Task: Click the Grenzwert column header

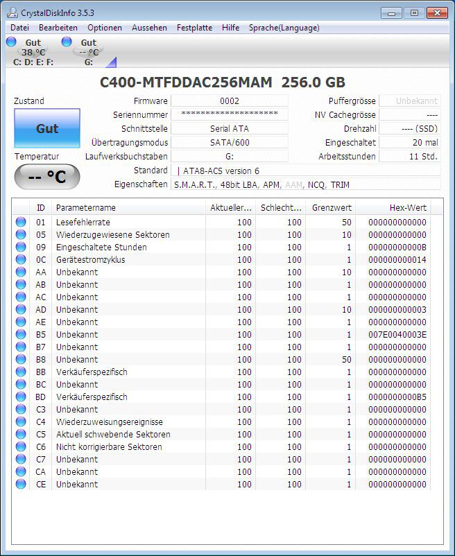Action: pos(332,207)
